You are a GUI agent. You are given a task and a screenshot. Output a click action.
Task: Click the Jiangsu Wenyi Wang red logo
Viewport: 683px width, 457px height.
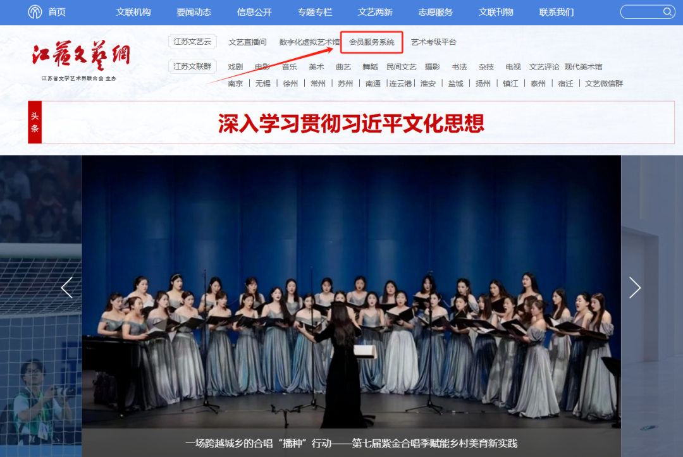(x=81, y=56)
